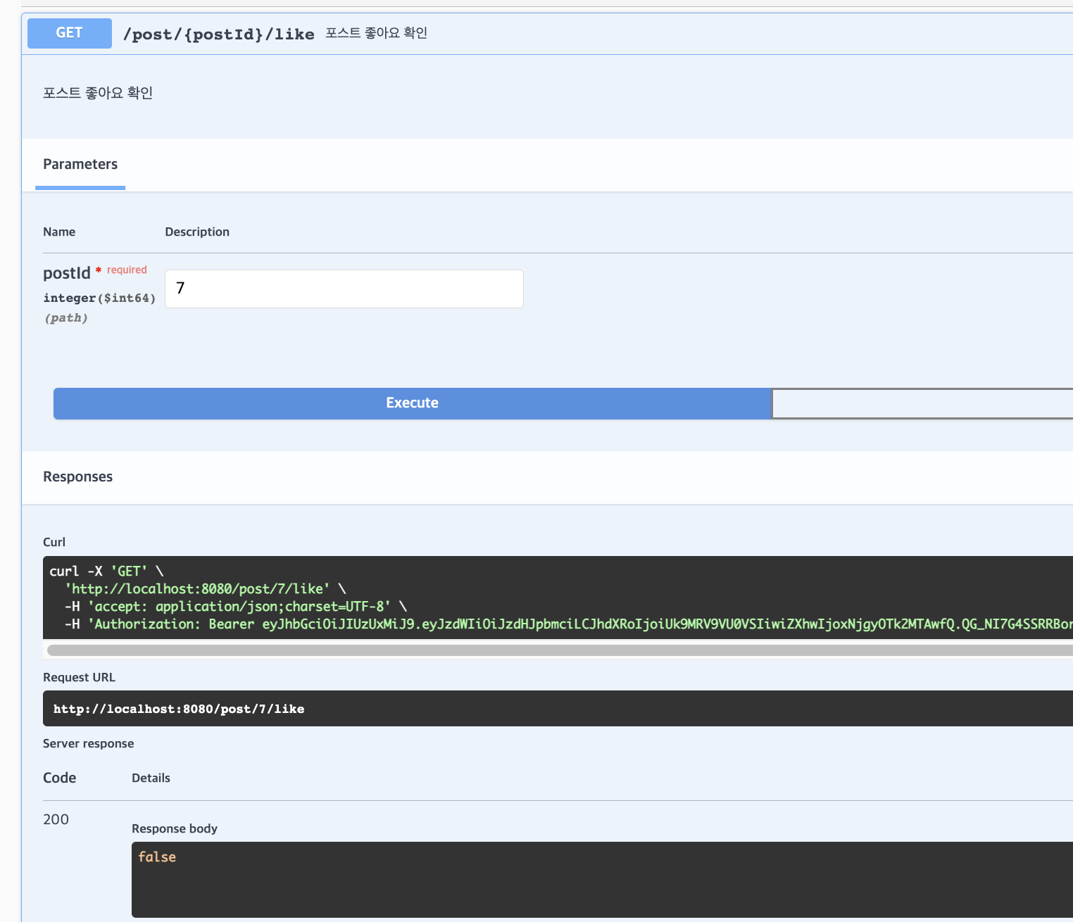Click the postId parameter name label
Screen dimensions: 1073x922
tap(67, 273)
